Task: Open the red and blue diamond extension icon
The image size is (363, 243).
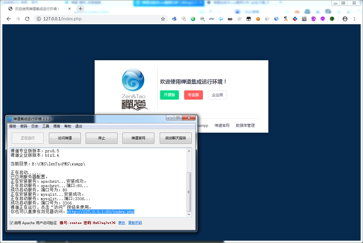Action: [x=295, y=19]
